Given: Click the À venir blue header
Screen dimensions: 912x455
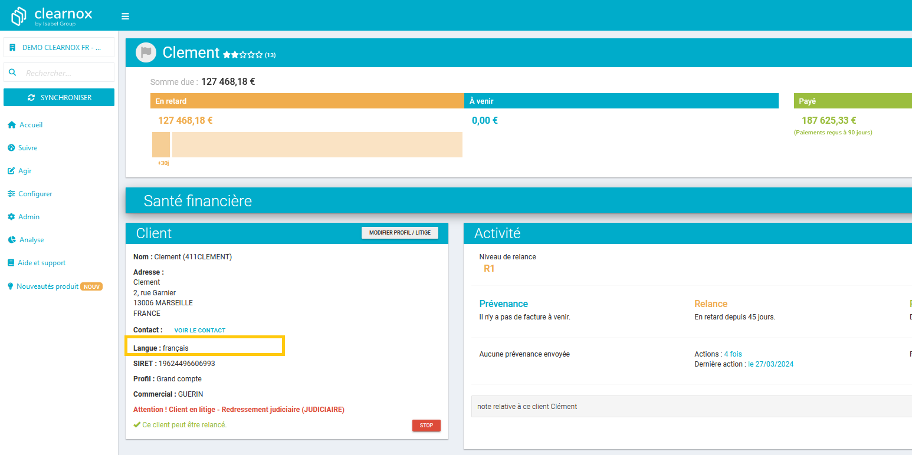Looking at the screenshot, I should [621, 101].
